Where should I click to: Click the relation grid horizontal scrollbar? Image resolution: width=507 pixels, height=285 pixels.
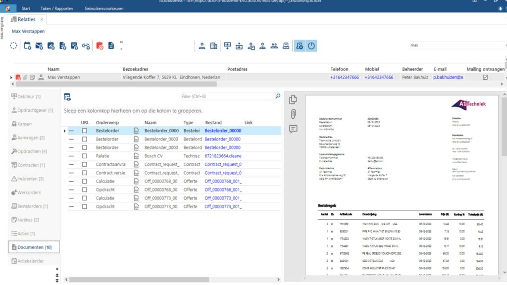116,84
